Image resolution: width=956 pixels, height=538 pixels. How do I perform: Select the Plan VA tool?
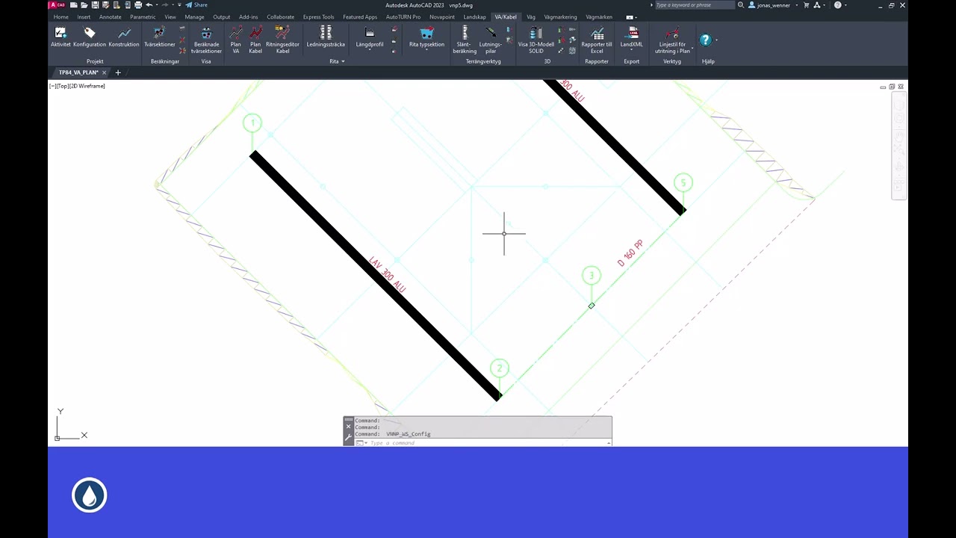pyautogui.click(x=236, y=40)
